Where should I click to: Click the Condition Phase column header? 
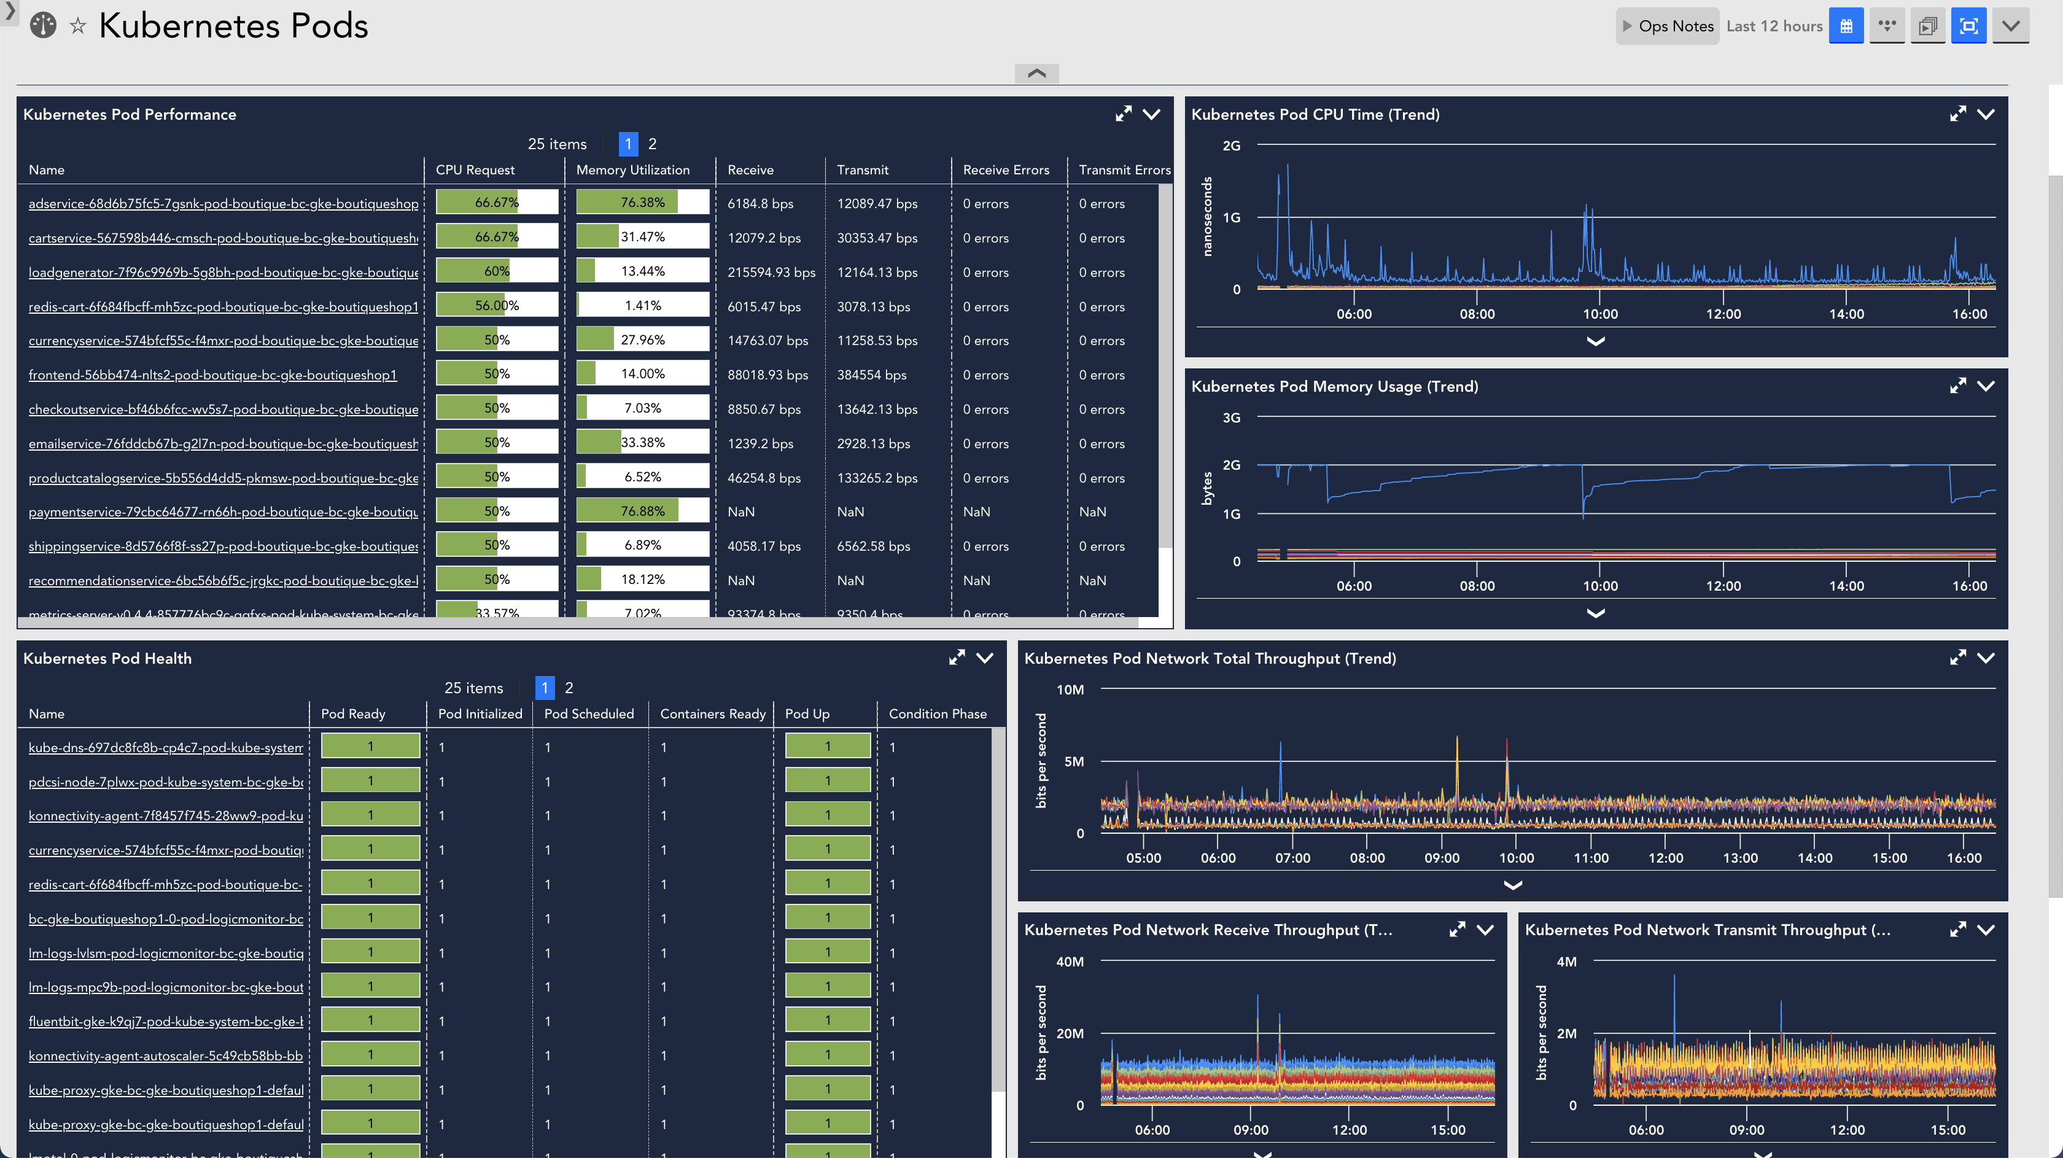938,713
